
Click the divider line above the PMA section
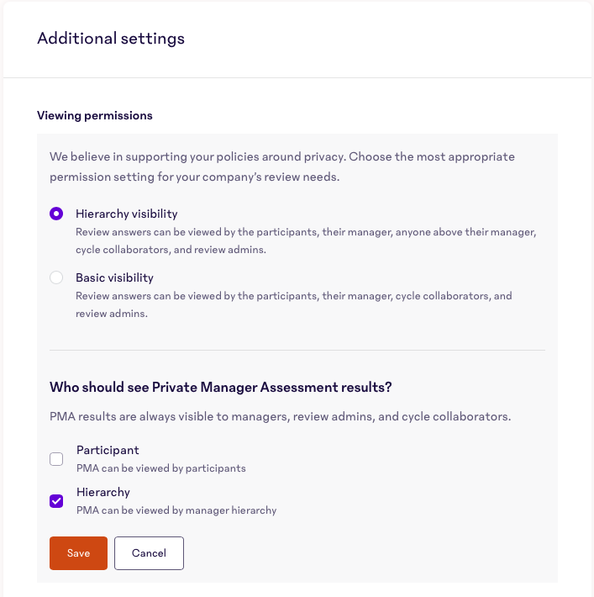click(x=297, y=350)
